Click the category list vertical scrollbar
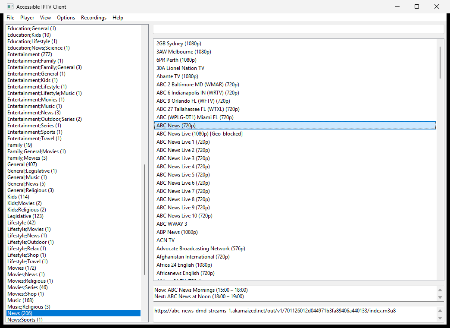 pos(144,219)
